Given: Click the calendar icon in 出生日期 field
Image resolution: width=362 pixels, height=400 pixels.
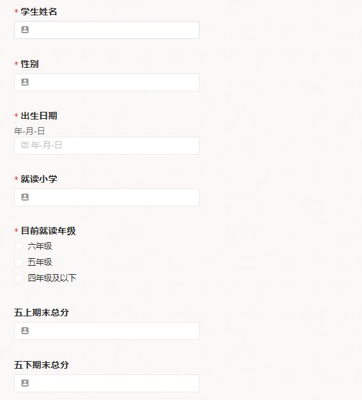Looking at the screenshot, I should click(x=25, y=145).
